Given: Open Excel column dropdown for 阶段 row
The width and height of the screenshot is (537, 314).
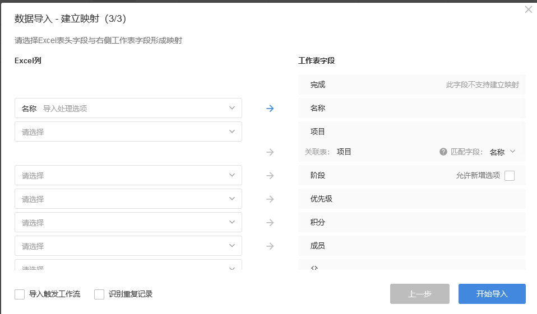Looking at the screenshot, I should 128,176.
